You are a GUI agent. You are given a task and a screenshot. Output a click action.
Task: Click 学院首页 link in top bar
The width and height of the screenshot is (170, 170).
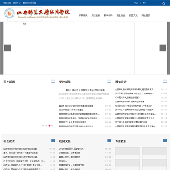pos(7,3)
